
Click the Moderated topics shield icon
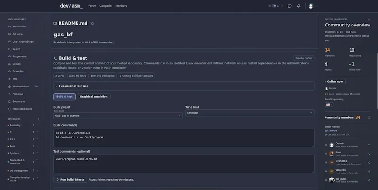point(9,109)
